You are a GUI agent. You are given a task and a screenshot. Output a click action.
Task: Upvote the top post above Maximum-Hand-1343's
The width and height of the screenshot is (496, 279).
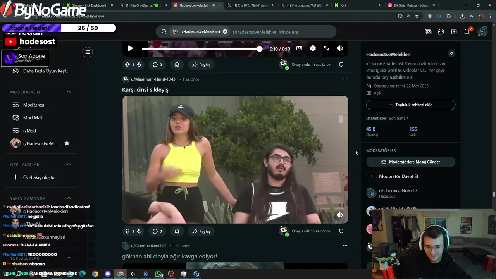coord(127,65)
